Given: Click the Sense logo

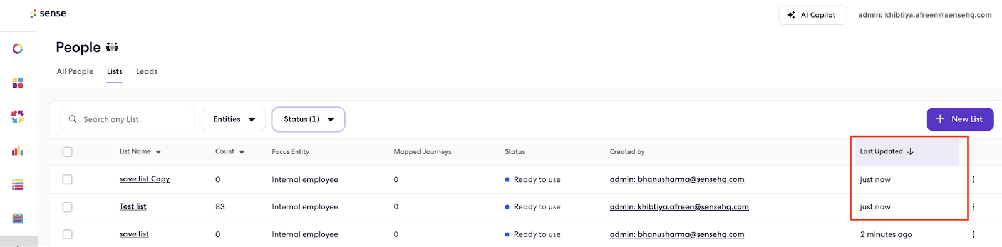Looking at the screenshot, I should point(48,13).
